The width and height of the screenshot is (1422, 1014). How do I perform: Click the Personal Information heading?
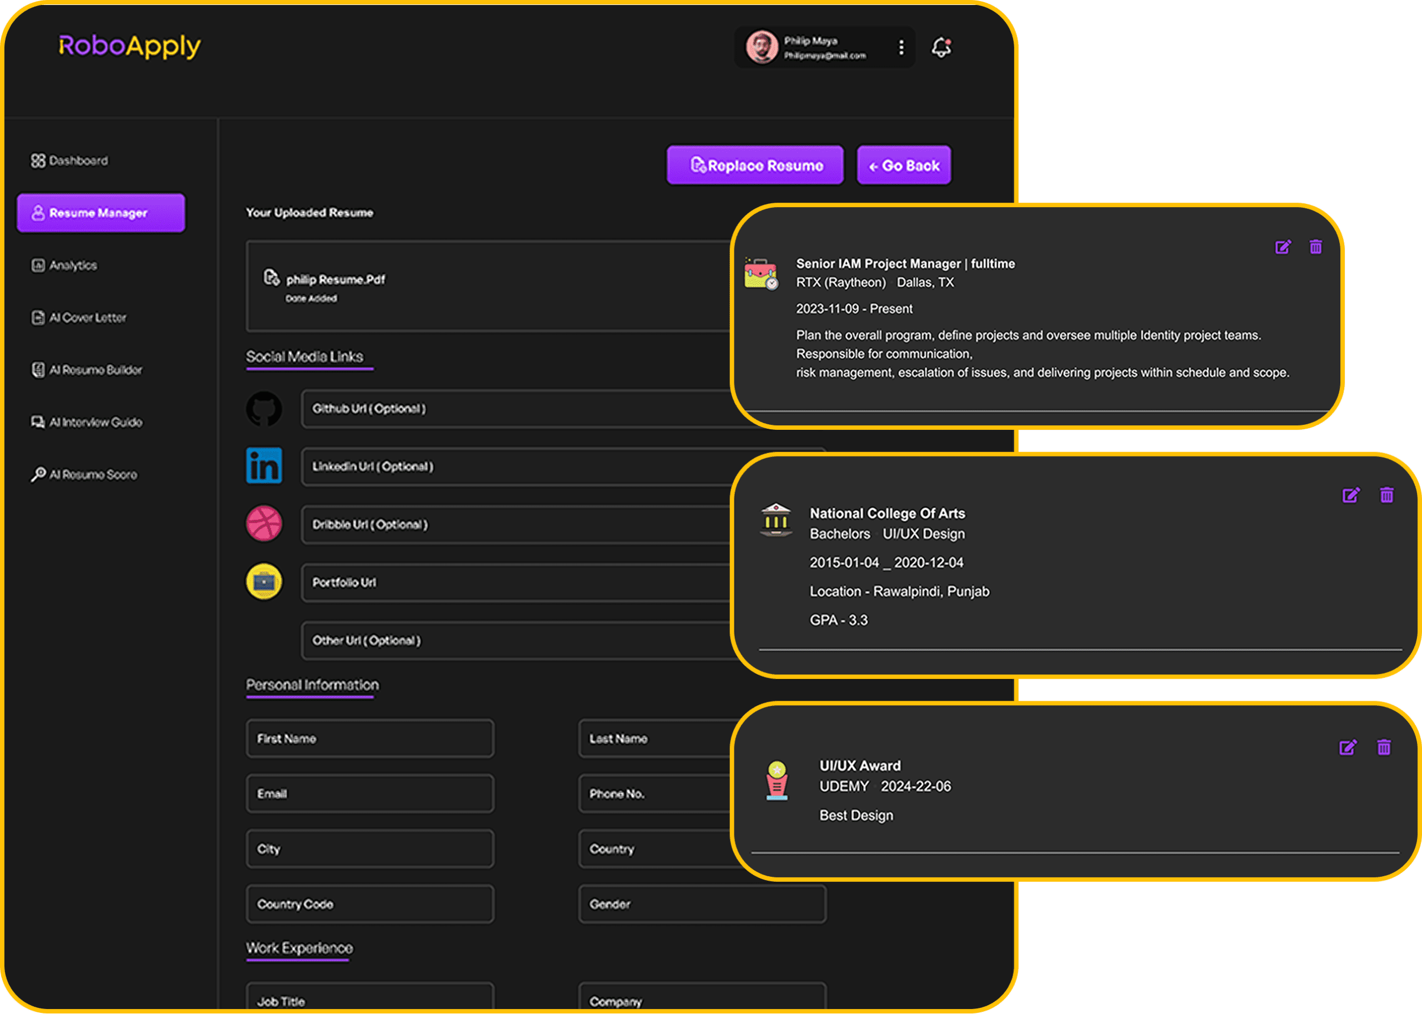(x=312, y=685)
